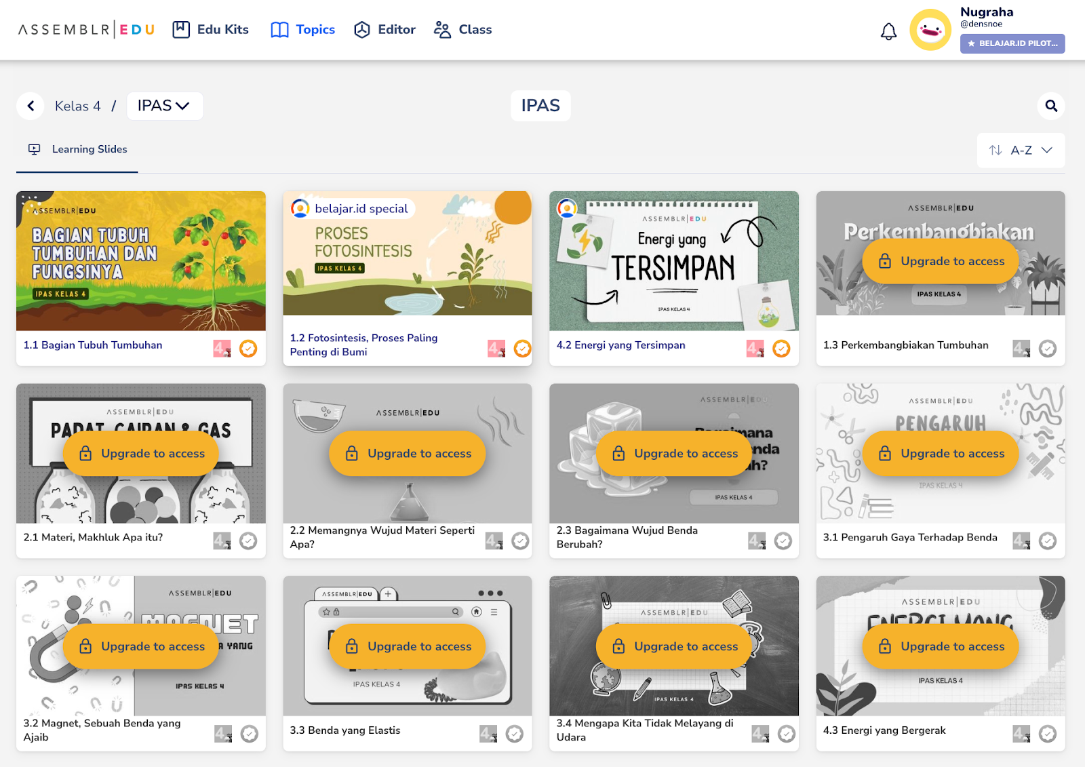This screenshot has height=767, width=1085.
Task: Click the AR badge on 1.3 Perkembangbiakan Tumbuhan
Action: [1022, 349]
